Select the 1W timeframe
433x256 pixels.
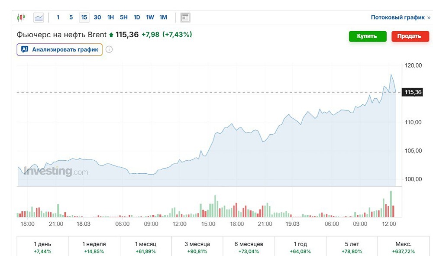(150, 17)
